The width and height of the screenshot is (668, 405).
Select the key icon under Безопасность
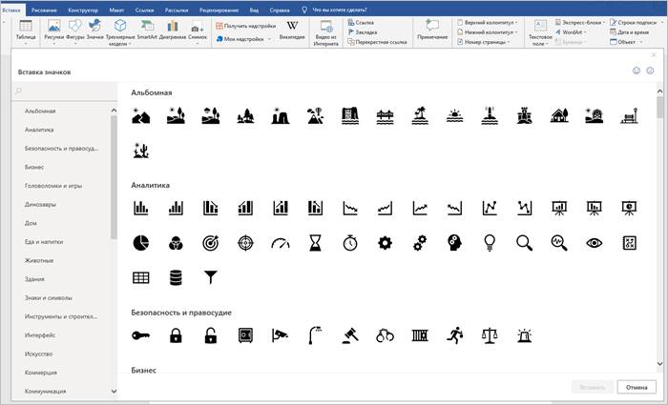coord(140,334)
